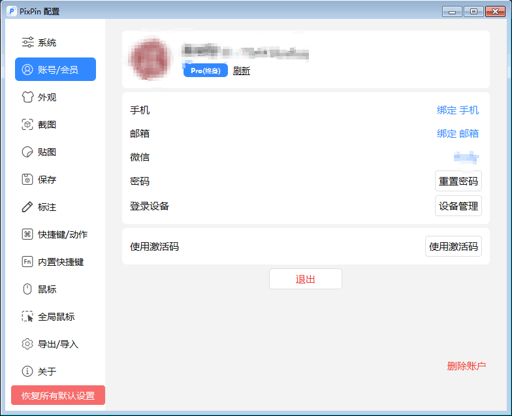Click the red 退出 logout button
The height and width of the screenshot is (416, 512).
coord(306,279)
